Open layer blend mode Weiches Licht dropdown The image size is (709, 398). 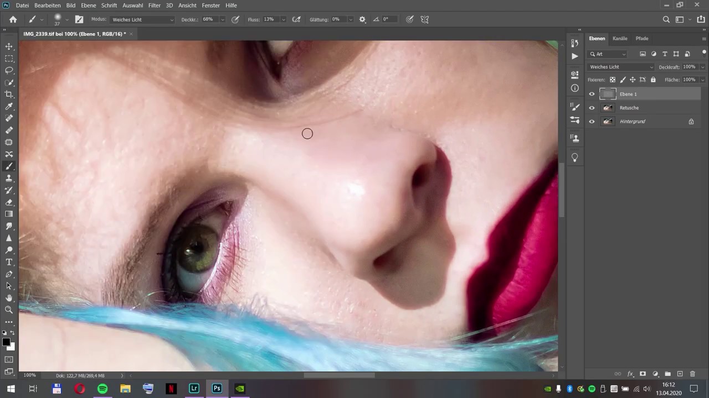(x=621, y=67)
